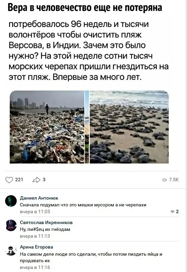Click timestamp вчера в 11:13
The width and height of the screenshot is (187, 272).
pos(35,236)
